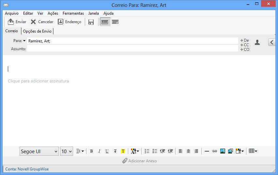The width and height of the screenshot is (278, 175).
Task: Close the Correio window
Action: pyautogui.click(x=268, y=4)
